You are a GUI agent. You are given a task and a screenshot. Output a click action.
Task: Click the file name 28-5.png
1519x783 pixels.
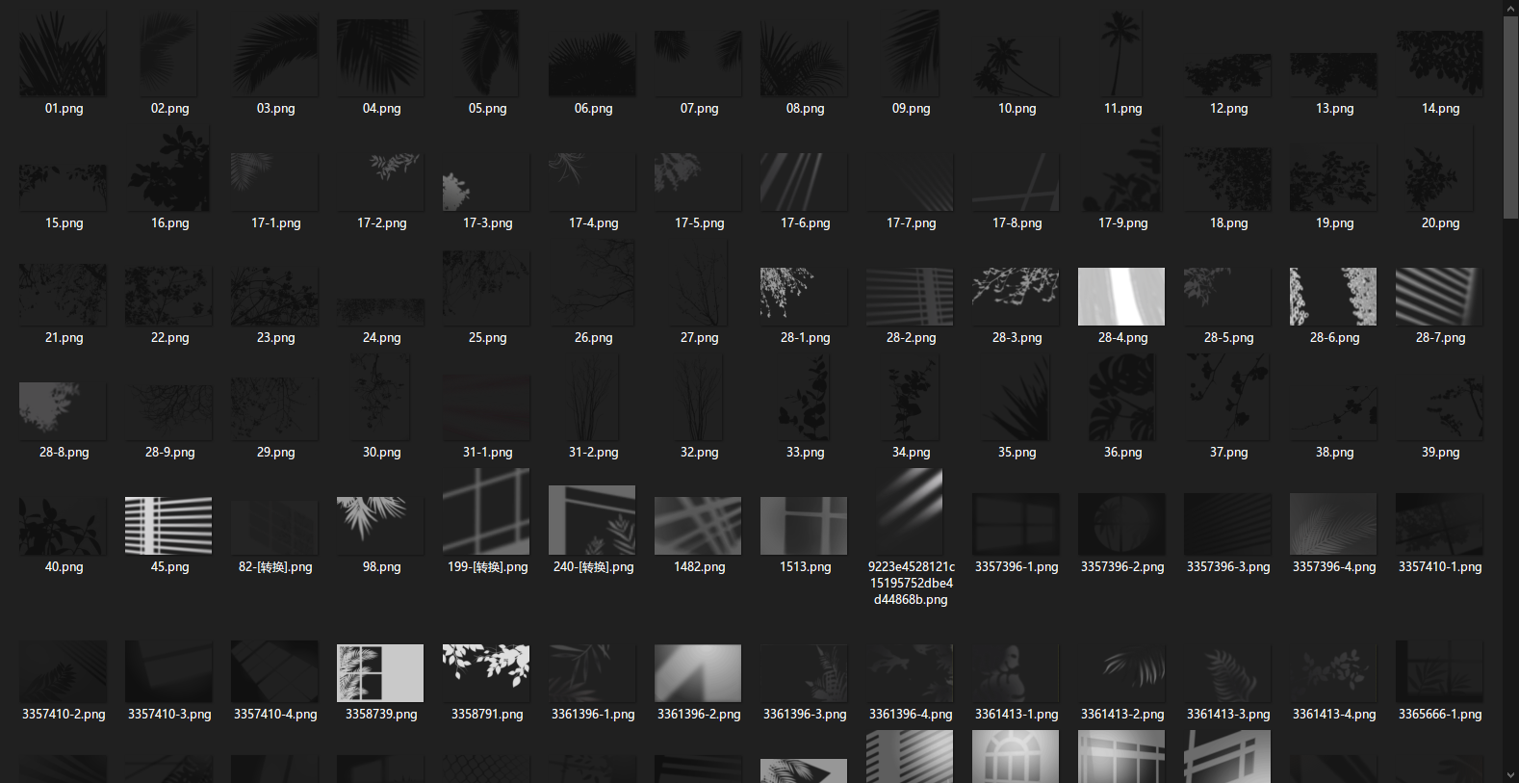pyautogui.click(x=1228, y=338)
